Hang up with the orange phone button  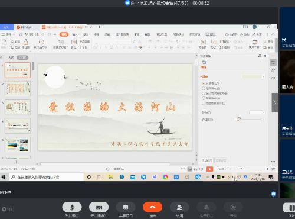click(153, 207)
